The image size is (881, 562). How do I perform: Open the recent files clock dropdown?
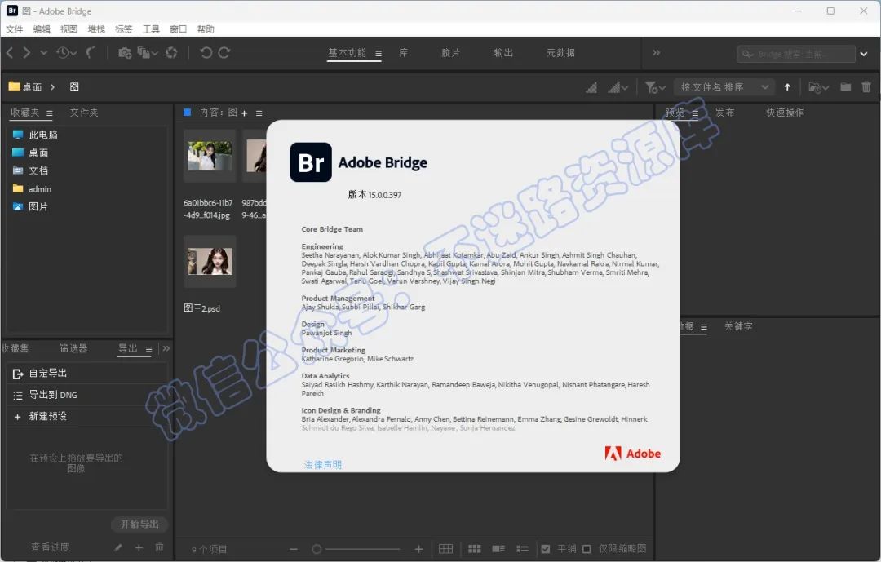click(x=66, y=53)
